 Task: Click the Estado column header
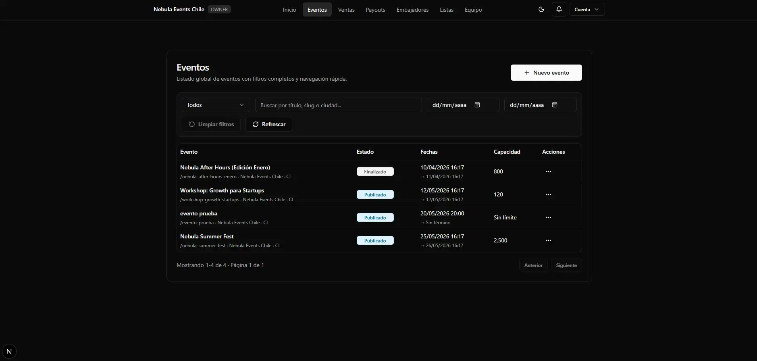tap(365, 152)
